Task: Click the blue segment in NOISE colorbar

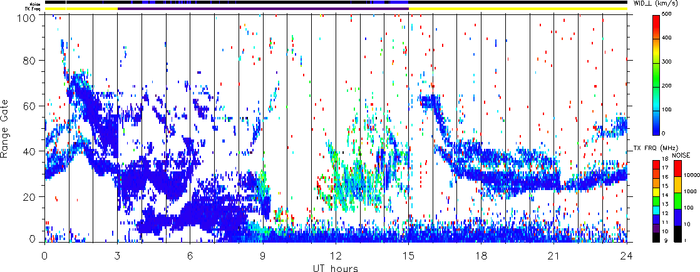Action: [677, 217]
